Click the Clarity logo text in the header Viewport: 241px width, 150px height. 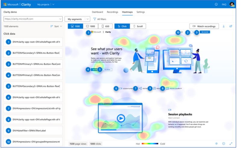[x=26, y=5]
